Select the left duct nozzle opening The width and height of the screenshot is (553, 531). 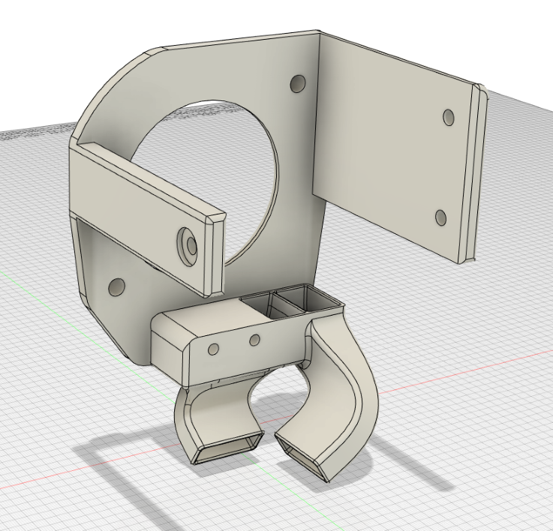[227, 448]
